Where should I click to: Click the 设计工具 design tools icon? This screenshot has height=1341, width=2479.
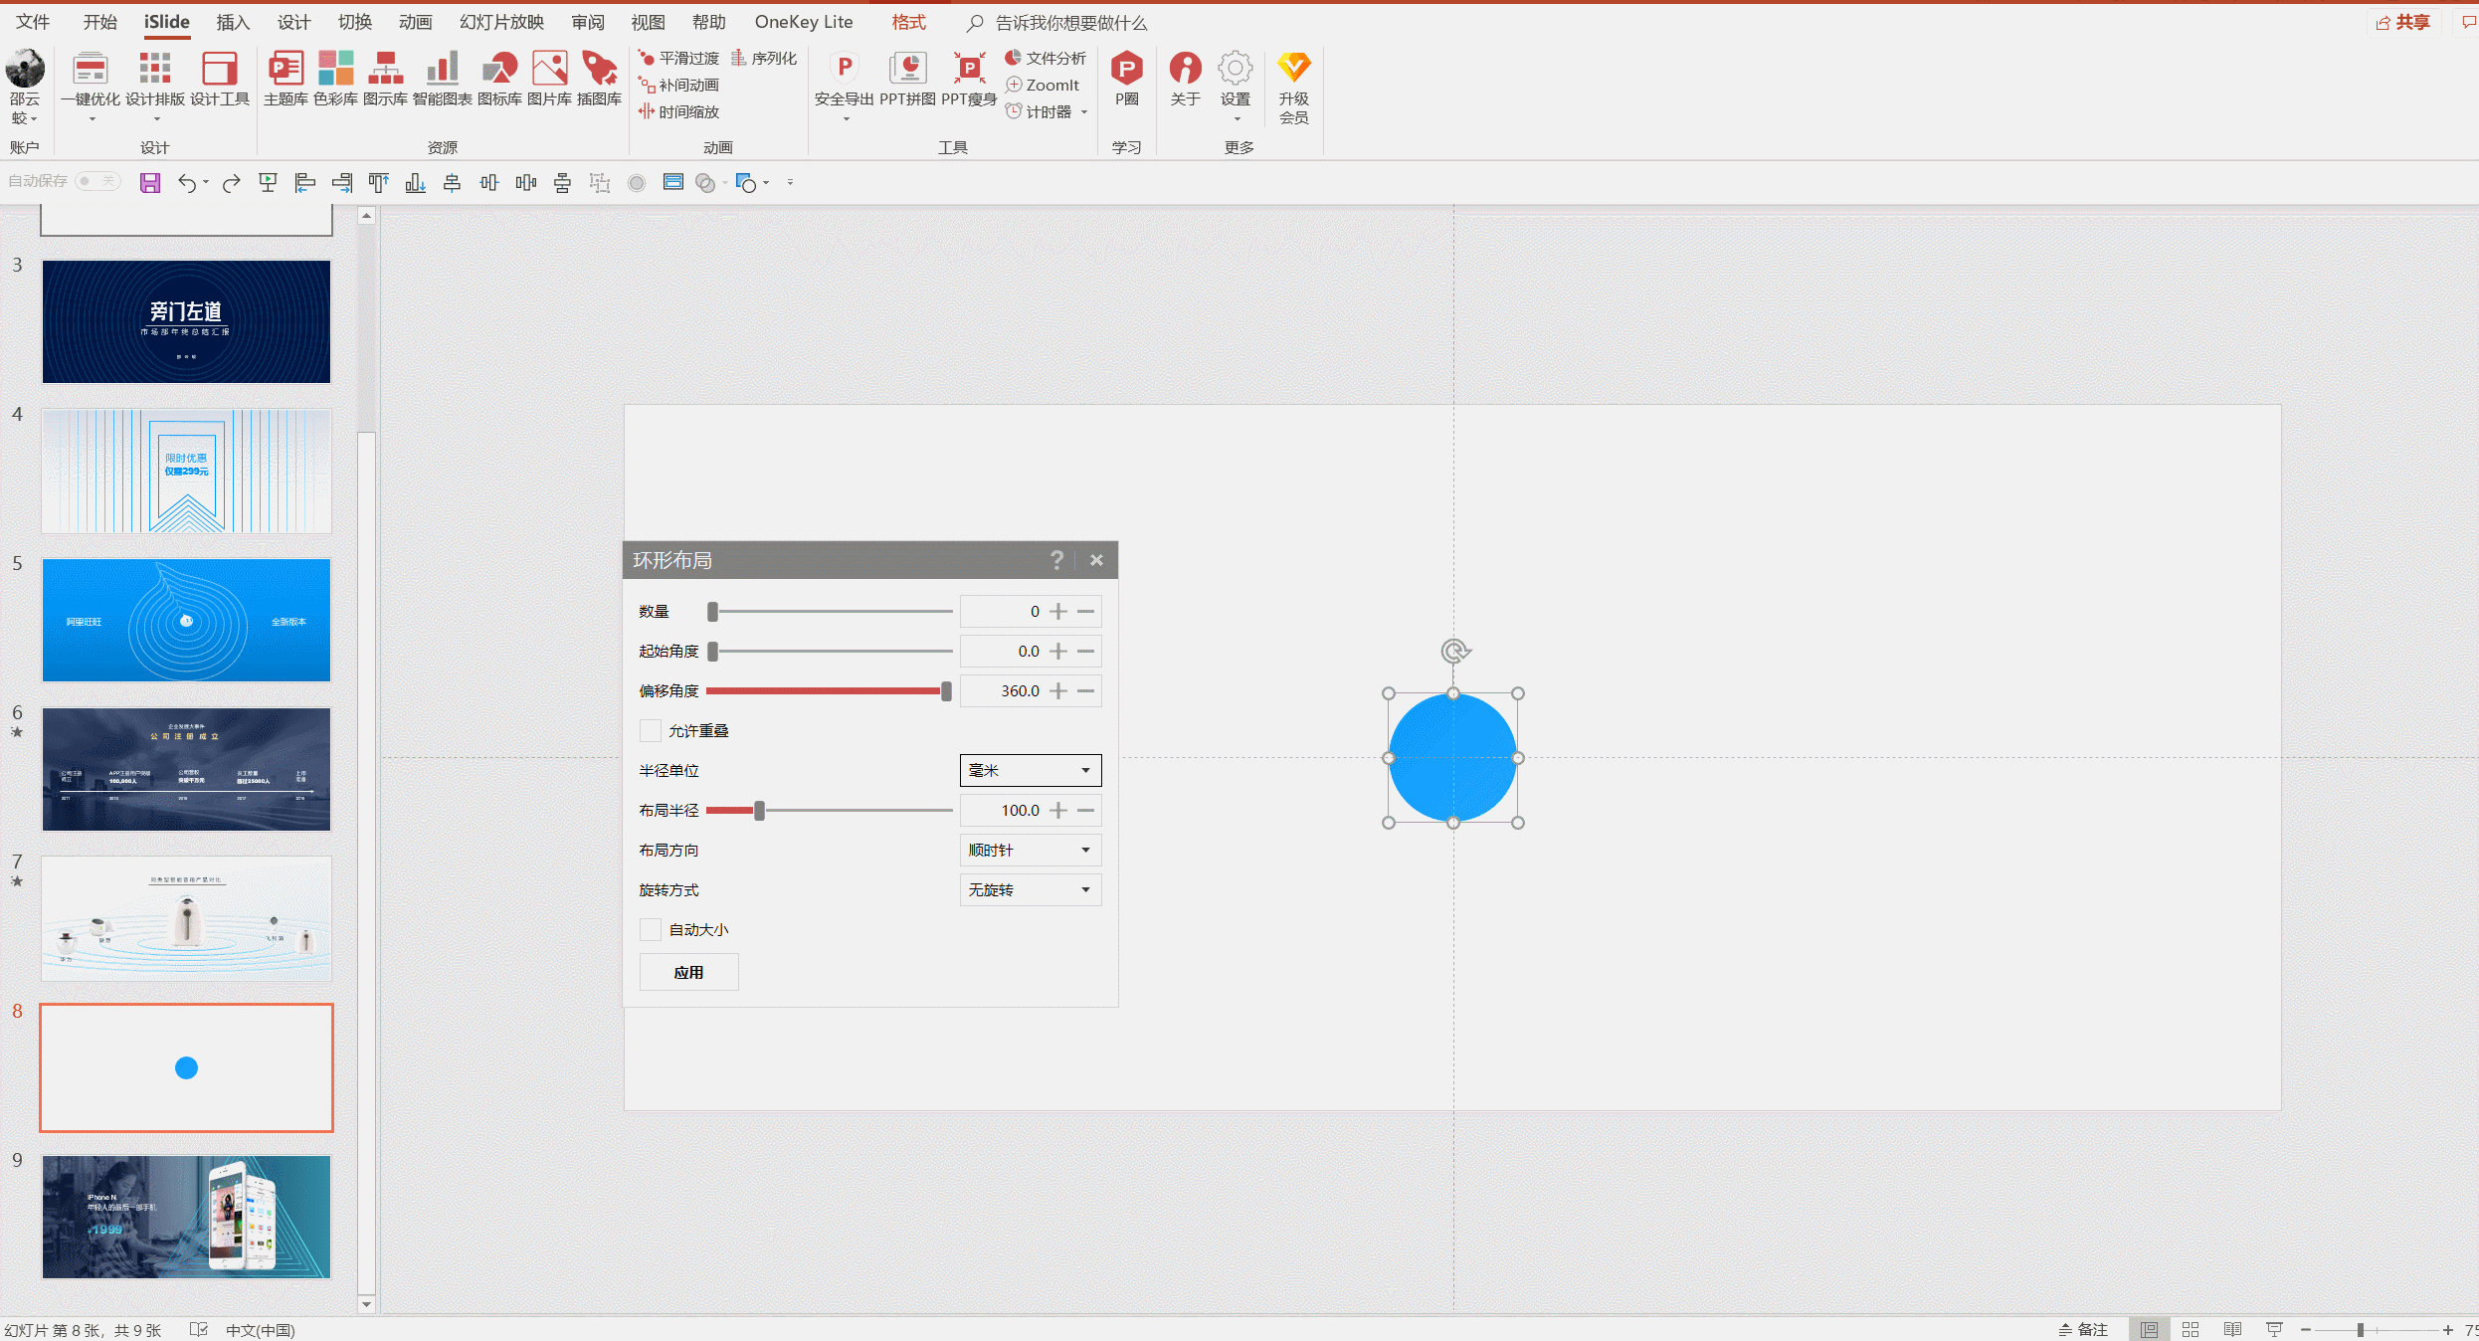(219, 79)
